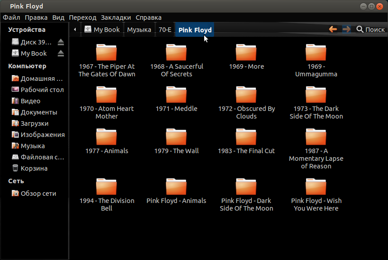Viewport: 388px width, 260px height.
Task: Click the search magnifier Поиск button
Action: click(x=370, y=30)
